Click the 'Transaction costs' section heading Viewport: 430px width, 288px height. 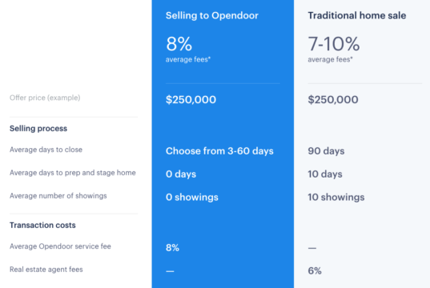pyautogui.click(x=42, y=226)
